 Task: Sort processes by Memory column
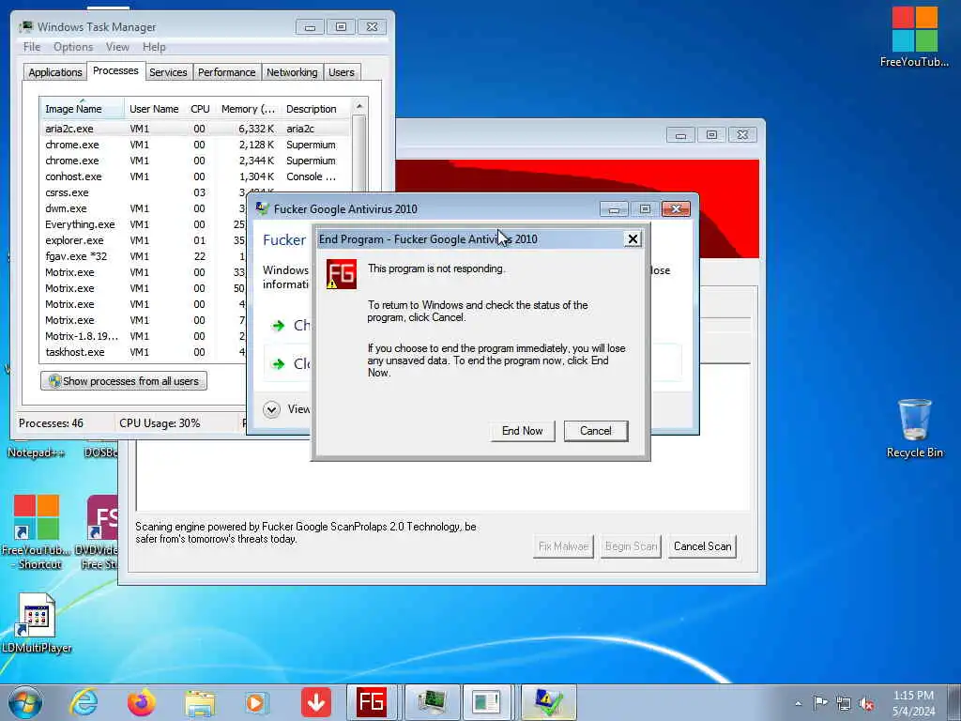pos(248,109)
